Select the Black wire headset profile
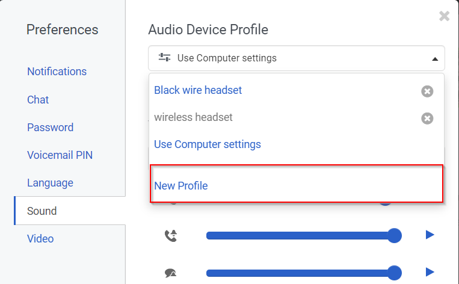This screenshot has width=459, height=284. (x=198, y=90)
